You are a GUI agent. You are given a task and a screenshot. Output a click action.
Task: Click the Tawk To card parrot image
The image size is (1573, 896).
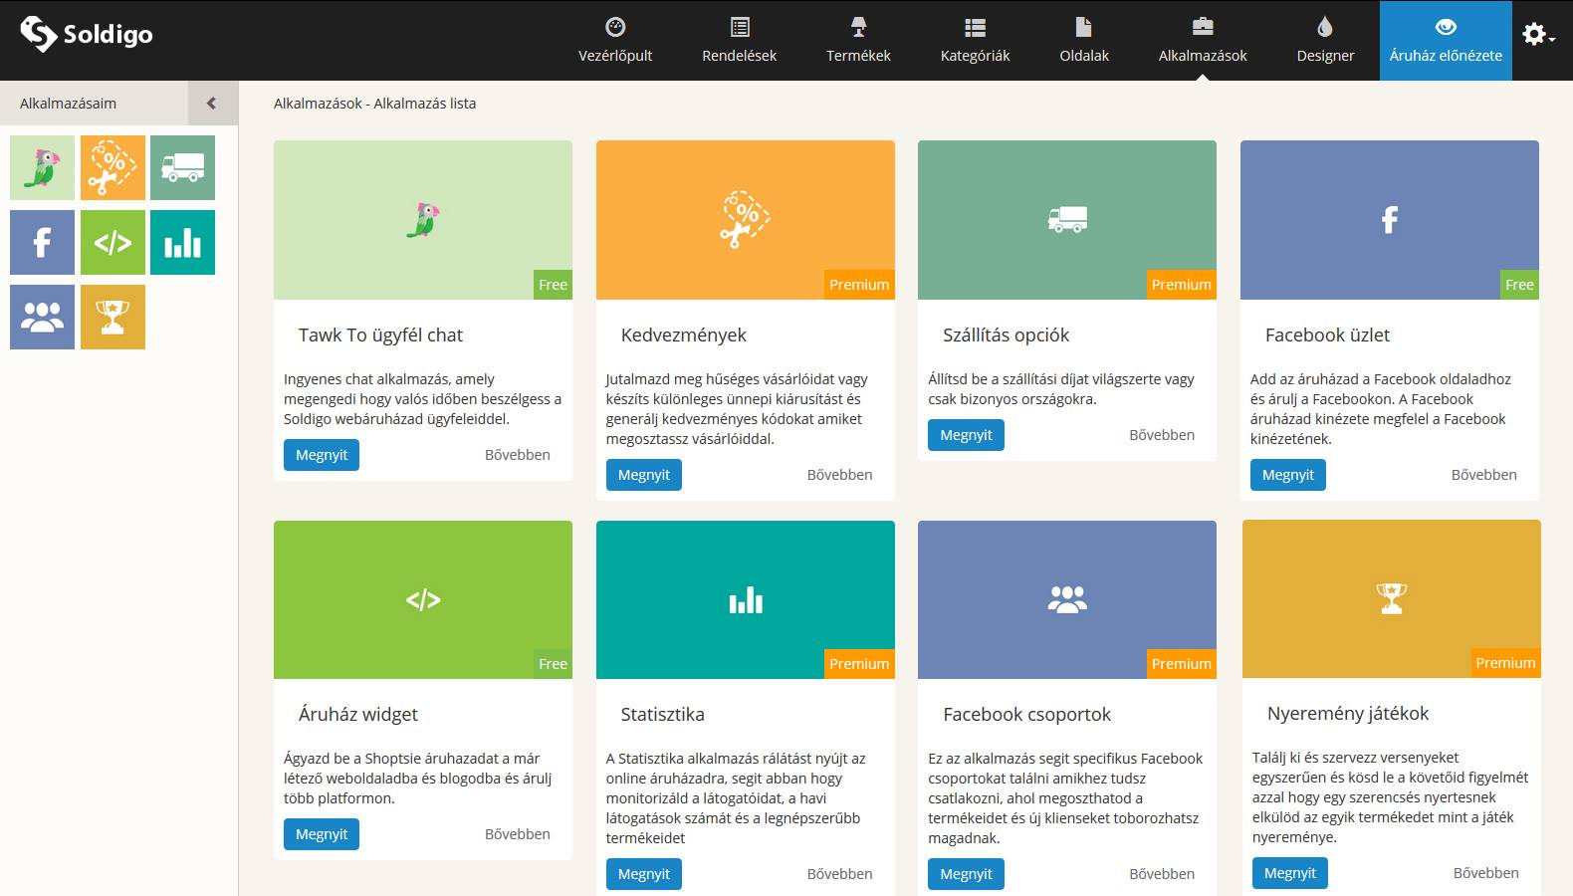tap(423, 220)
